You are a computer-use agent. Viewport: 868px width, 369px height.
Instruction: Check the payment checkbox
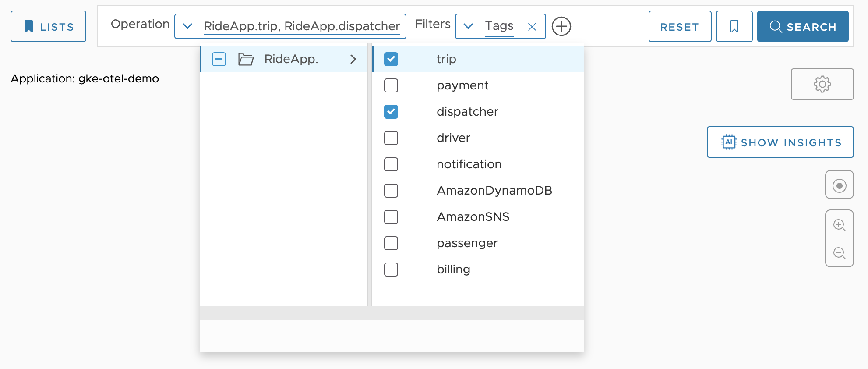point(391,85)
